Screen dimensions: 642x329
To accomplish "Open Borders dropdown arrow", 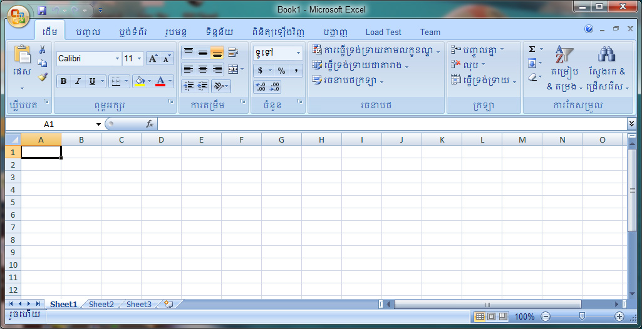I will (126, 81).
